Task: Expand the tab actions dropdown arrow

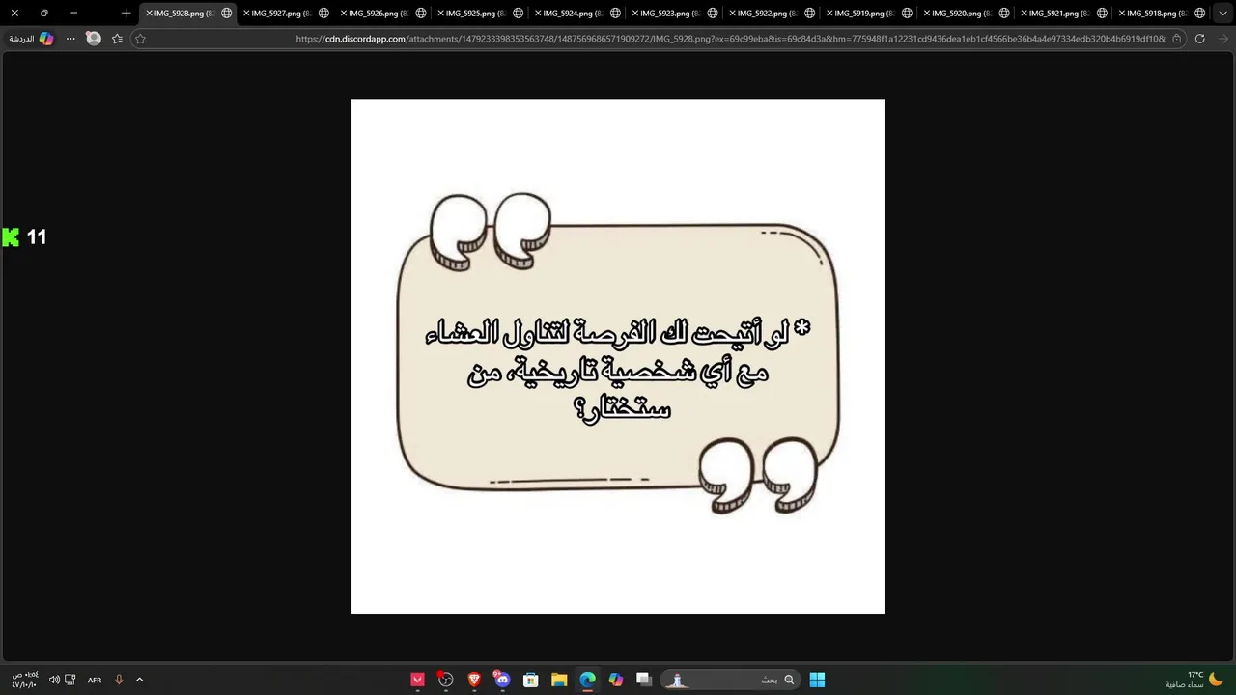Action: point(1222,14)
